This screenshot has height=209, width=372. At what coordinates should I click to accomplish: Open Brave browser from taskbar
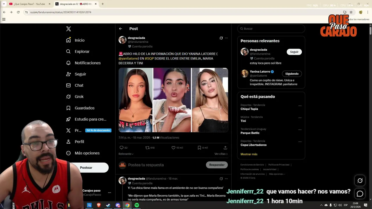coord(99,205)
